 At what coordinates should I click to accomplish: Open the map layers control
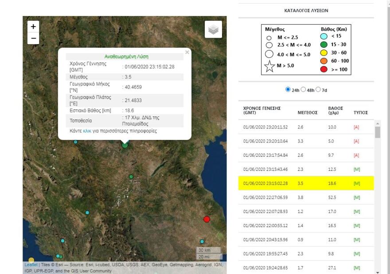pyautogui.click(x=213, y=30)
